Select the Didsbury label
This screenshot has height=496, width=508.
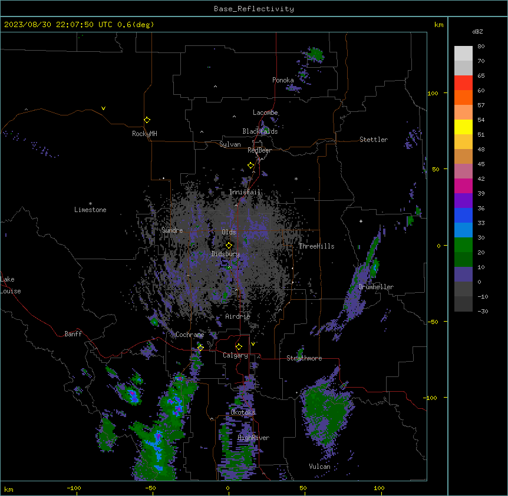pyautogui.click(x=226, y=254)
